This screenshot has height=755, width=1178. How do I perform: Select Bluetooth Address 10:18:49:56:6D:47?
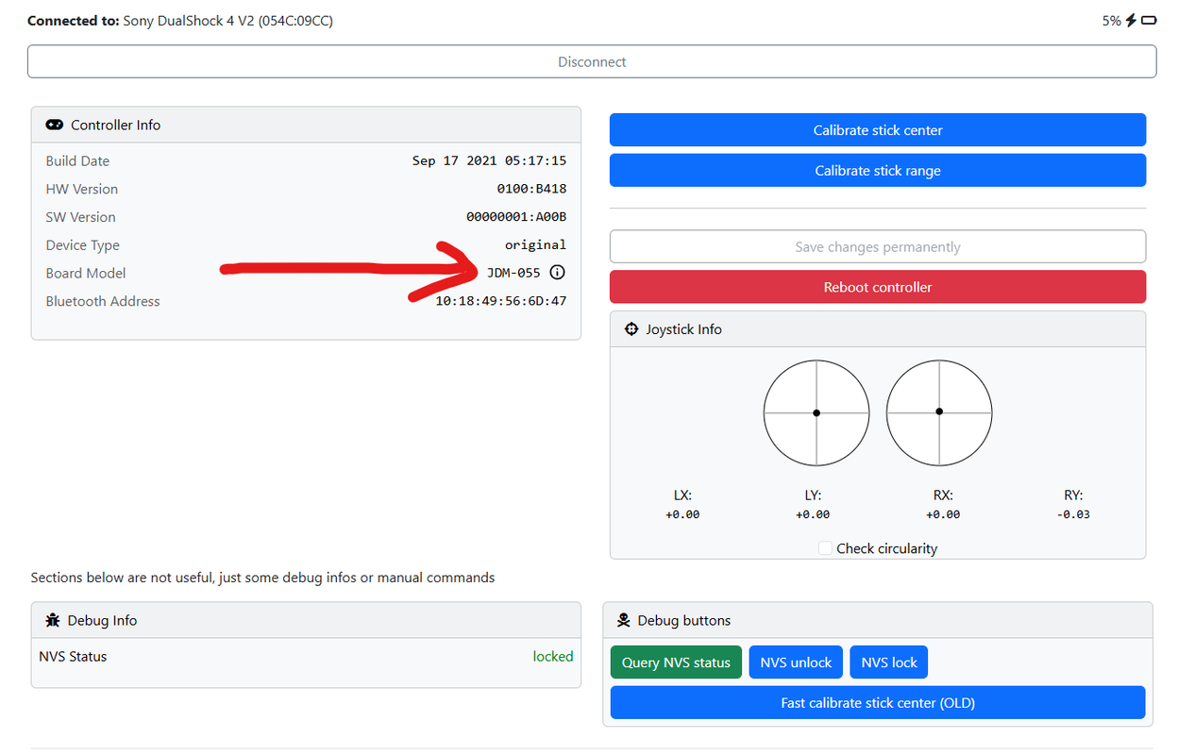click(501, 301)
